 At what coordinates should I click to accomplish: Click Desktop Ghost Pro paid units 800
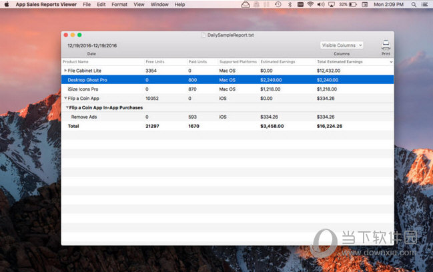[192, 80]
